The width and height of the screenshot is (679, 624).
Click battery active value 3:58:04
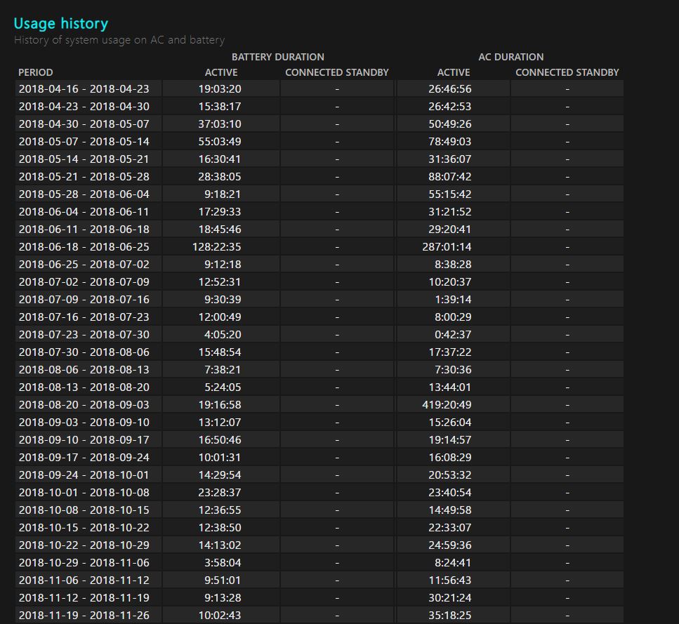223,562
